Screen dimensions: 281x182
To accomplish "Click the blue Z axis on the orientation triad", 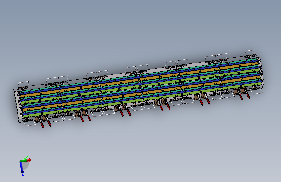I will (22, 167).
